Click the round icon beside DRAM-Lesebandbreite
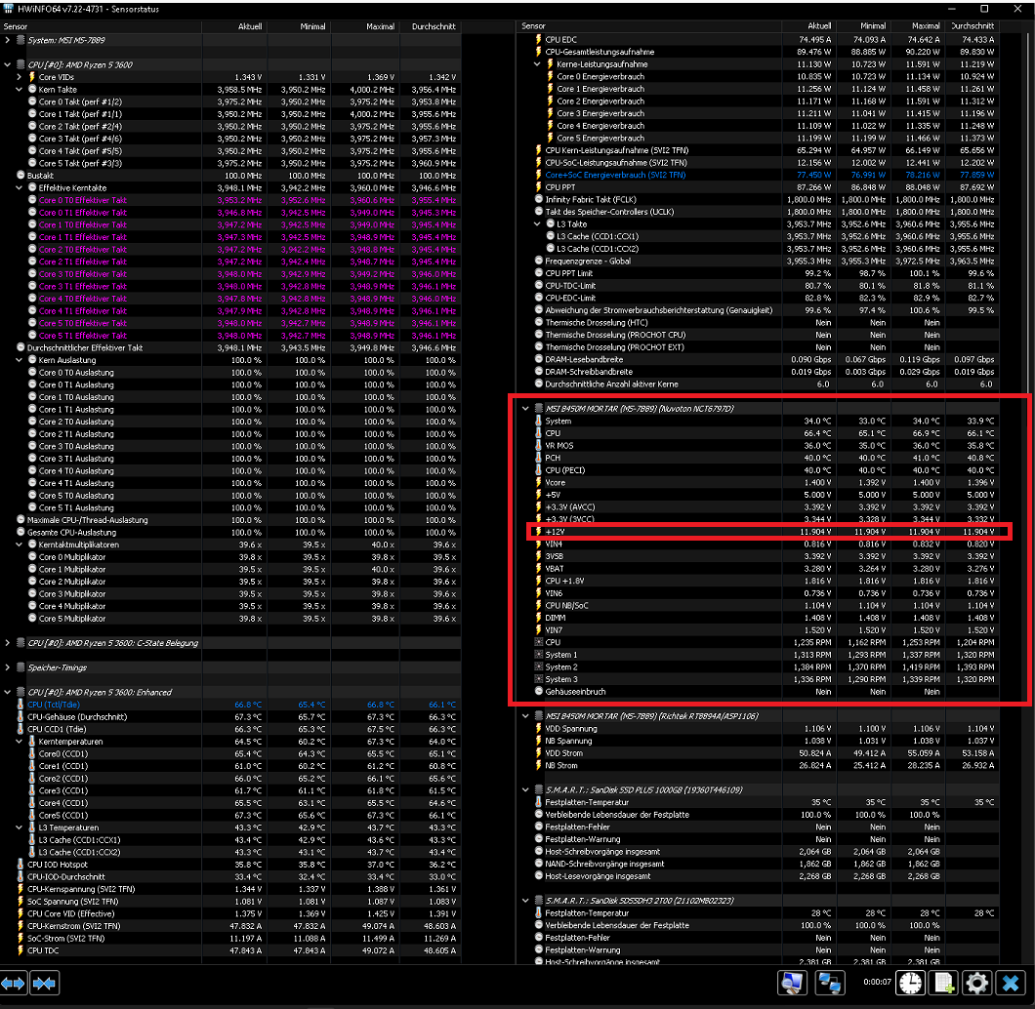 [539, 359]
